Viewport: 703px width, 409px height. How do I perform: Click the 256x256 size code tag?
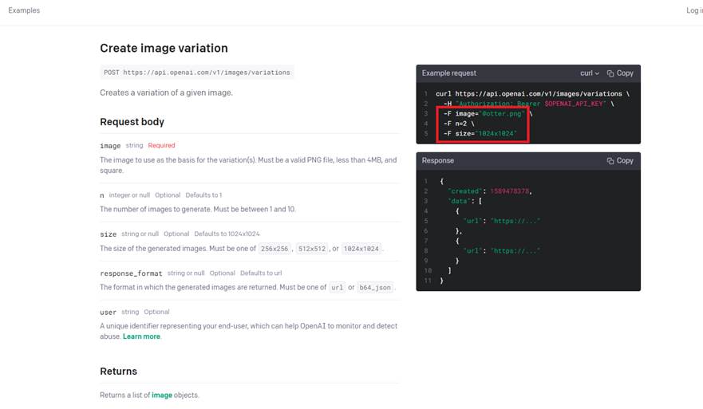pos(274,249)
